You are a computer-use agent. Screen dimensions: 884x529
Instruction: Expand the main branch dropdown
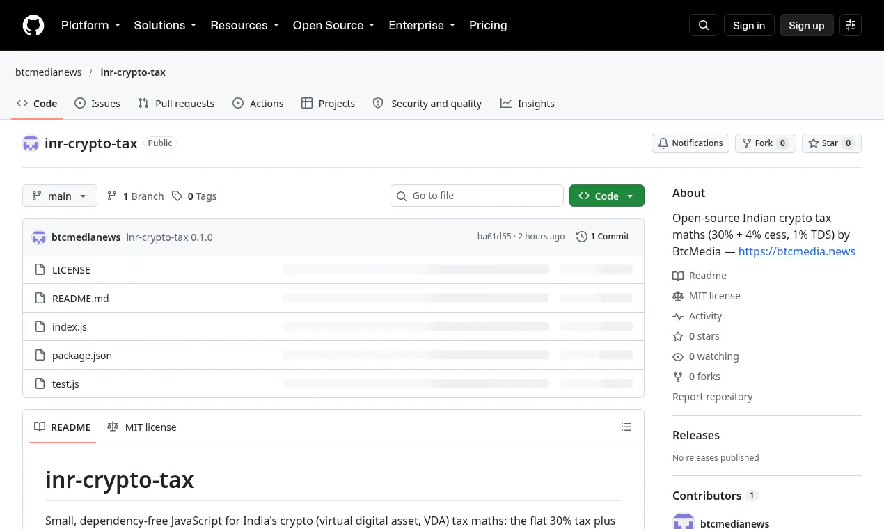(60, 196)
